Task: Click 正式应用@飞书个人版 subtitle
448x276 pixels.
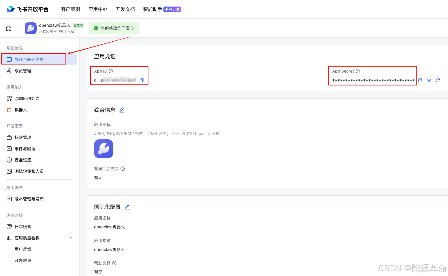Action: 57,32
